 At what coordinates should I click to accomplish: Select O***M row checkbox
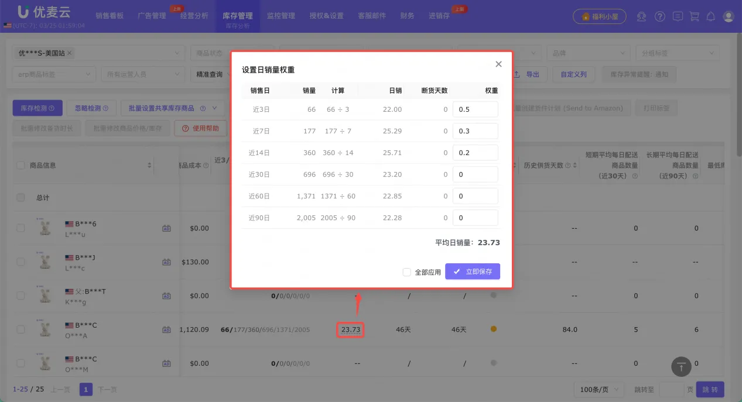(x=21, y=363)
